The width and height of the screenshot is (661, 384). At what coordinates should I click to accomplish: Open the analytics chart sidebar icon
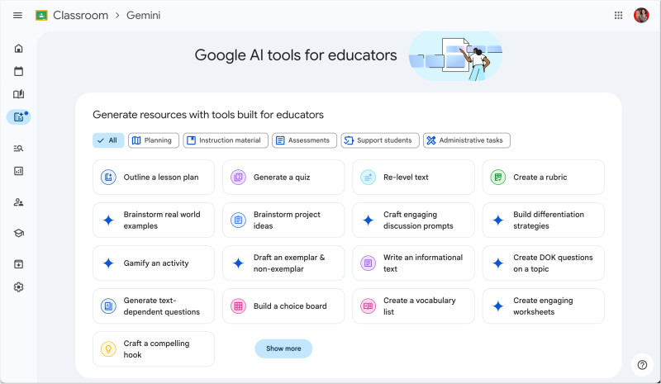18,171
